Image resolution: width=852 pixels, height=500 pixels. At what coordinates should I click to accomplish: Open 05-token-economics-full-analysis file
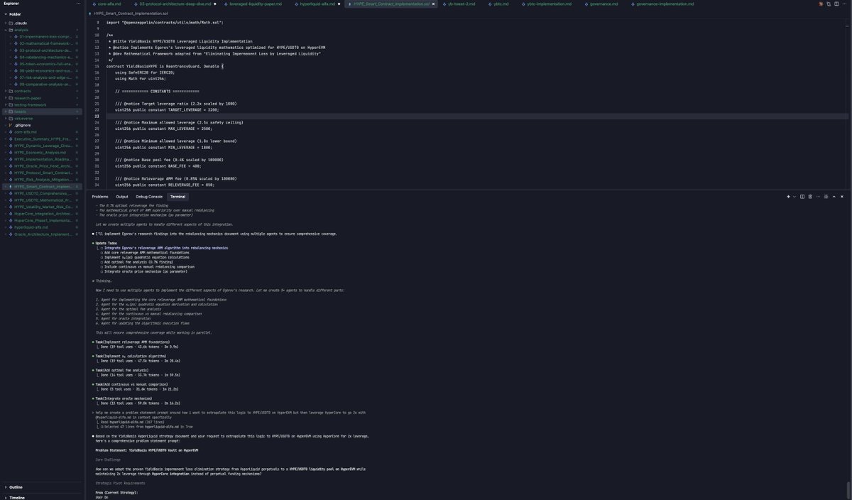(x=45, y=64)
